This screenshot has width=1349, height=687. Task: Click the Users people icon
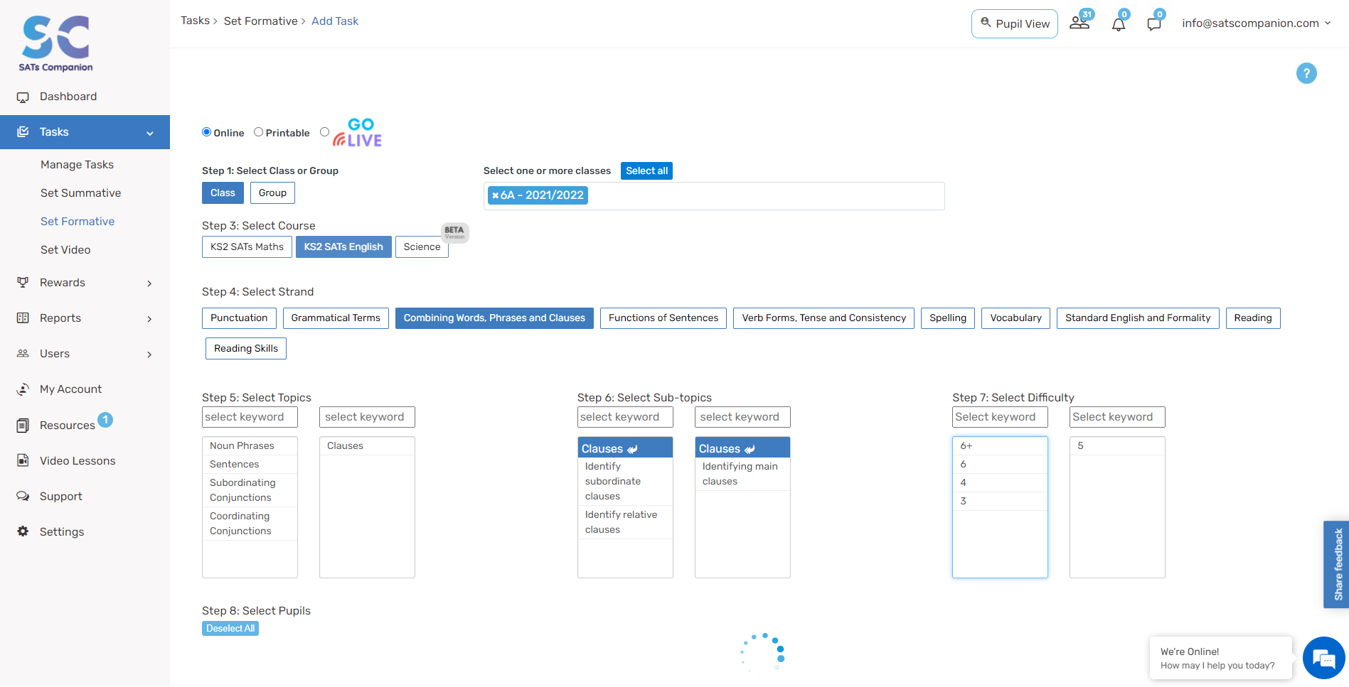tap(23, 353)
